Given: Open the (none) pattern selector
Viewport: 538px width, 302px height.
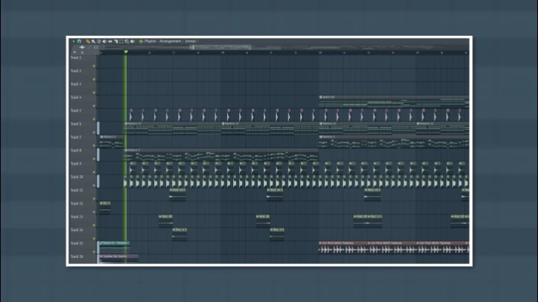Looking at the screenshot, I should [191, 41].
